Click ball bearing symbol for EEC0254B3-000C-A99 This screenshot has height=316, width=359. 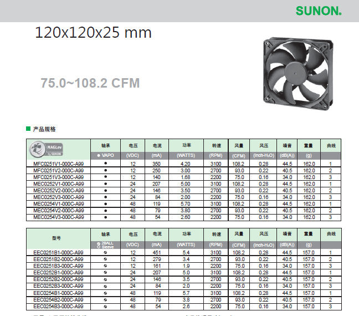(x=105, y=307)
